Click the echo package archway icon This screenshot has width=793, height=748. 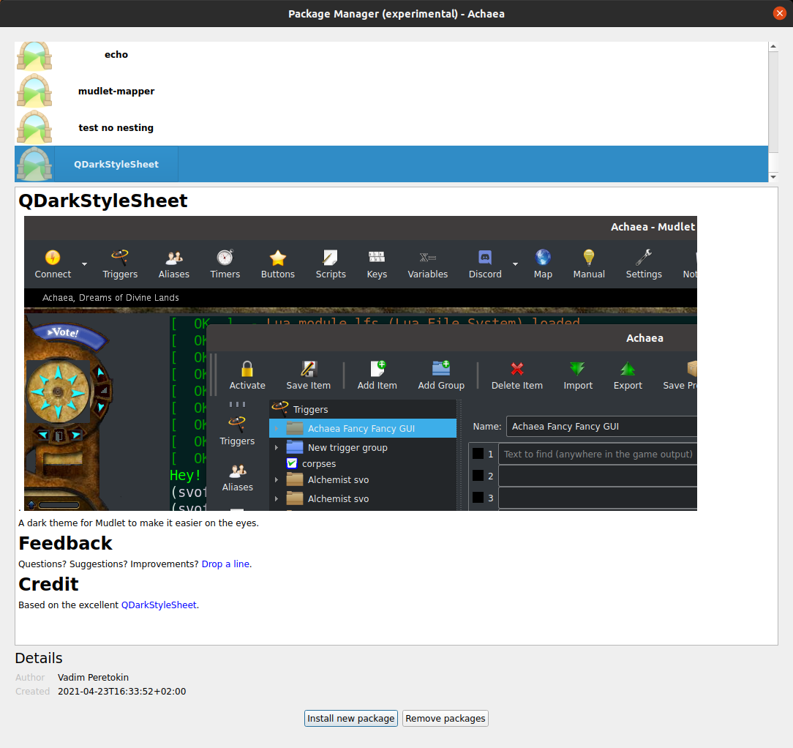(34, 56)
